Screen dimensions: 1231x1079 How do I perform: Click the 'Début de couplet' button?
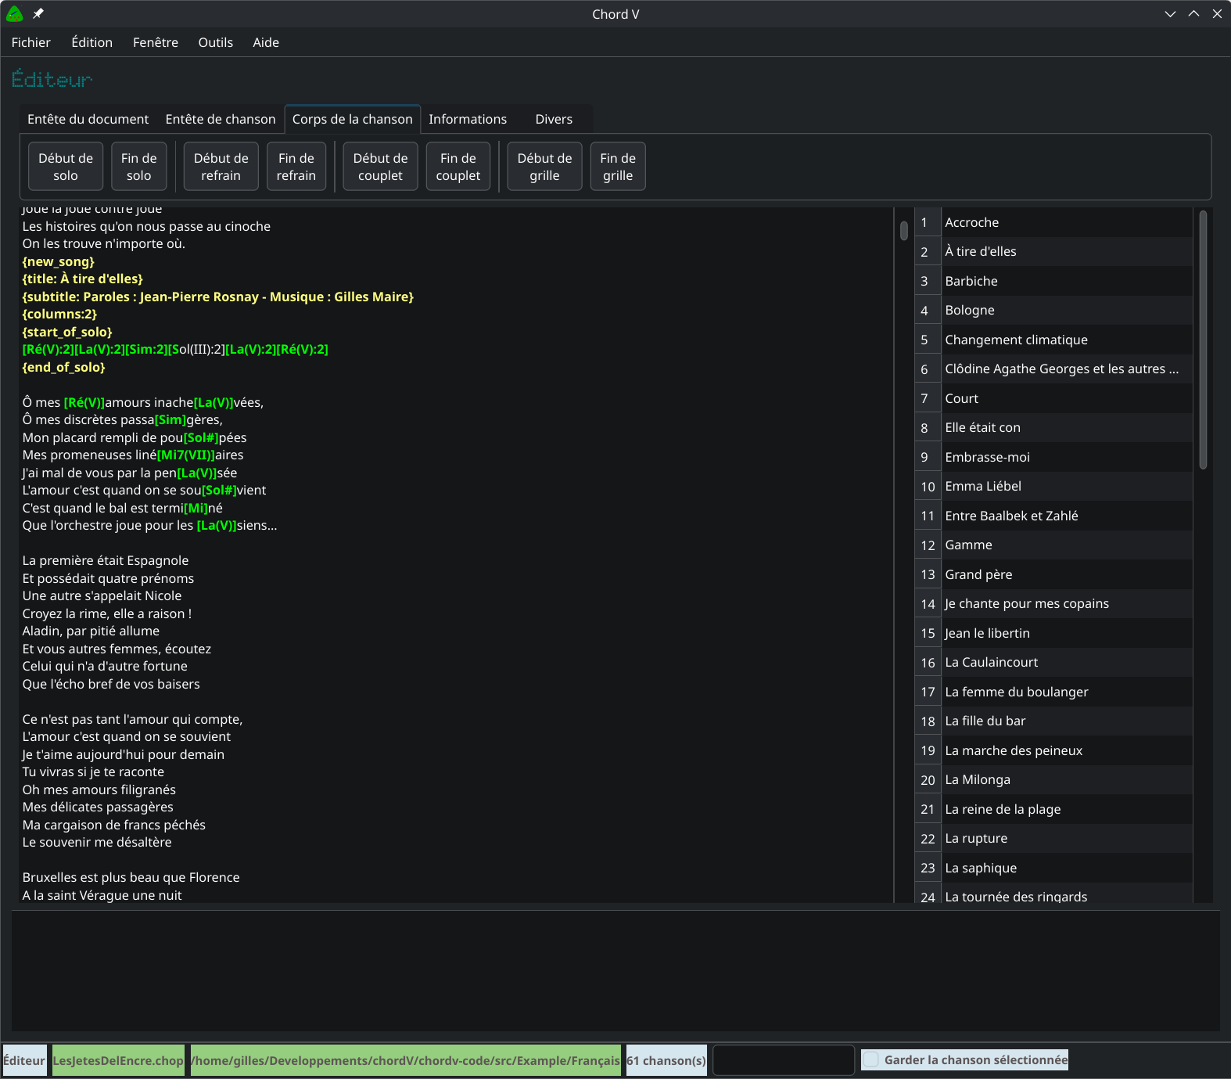tap(380, 167)
